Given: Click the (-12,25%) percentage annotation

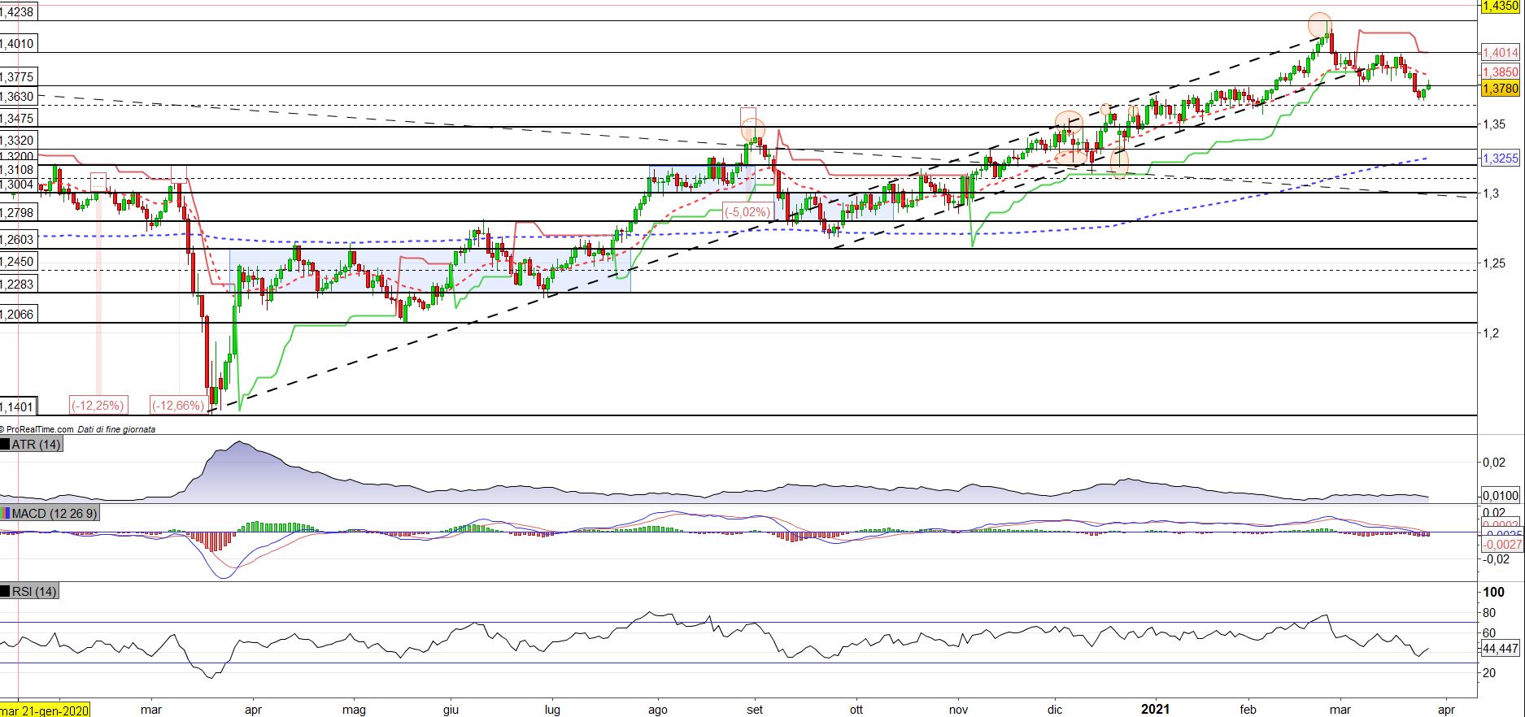Looking at the screenshot, I should pos(98,405).
